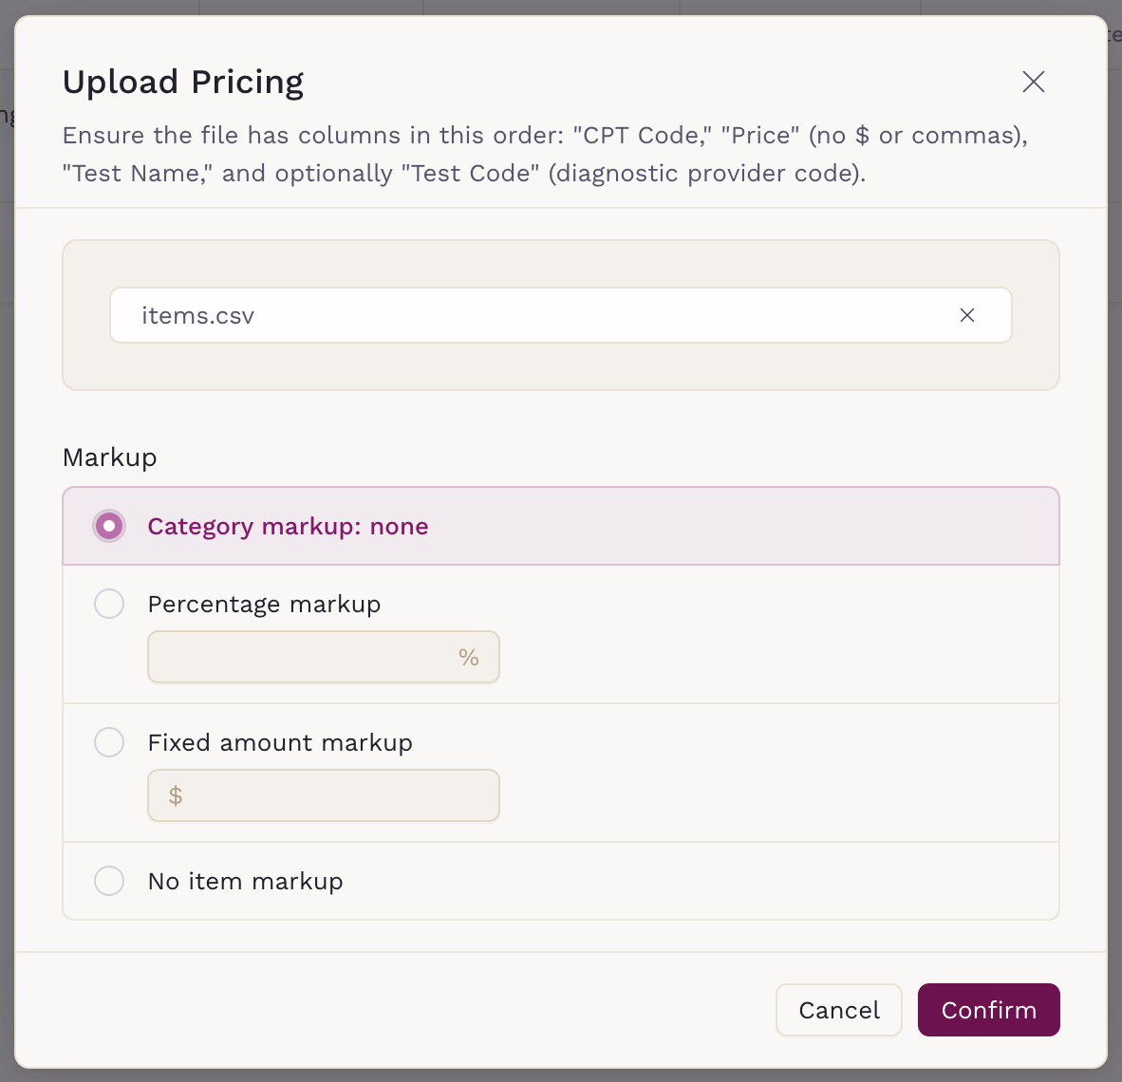Enable the Fixed amount markup radio option

coord(109,742)
